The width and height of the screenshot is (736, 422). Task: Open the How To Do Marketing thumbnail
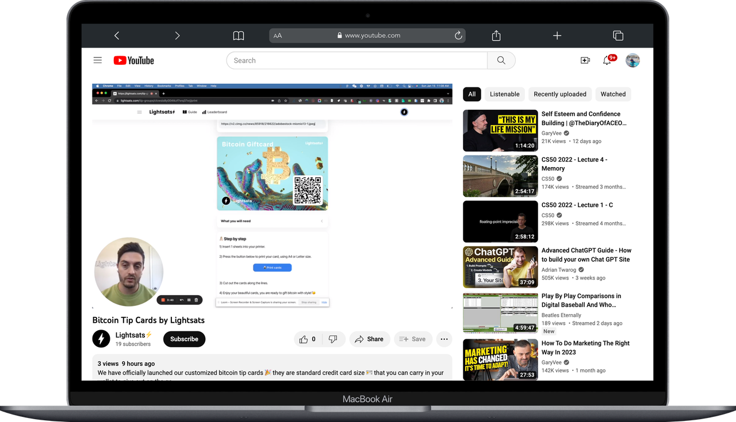click(x=500, y=359)
